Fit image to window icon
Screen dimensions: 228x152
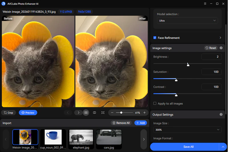(103, 113)
